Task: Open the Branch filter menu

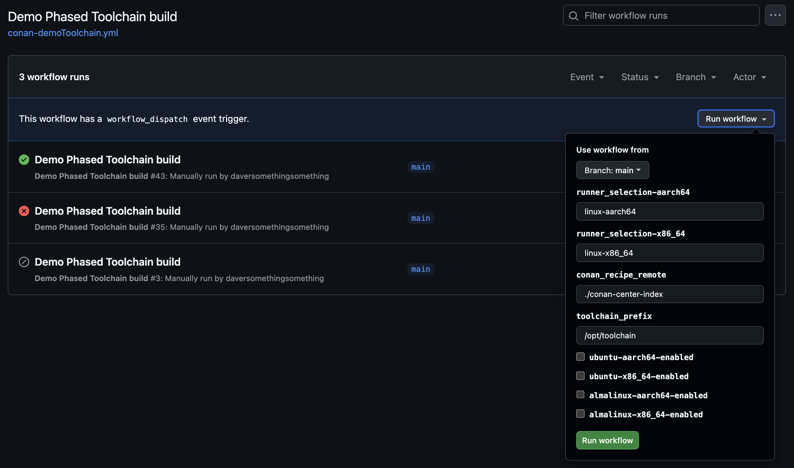Action: 696,77
